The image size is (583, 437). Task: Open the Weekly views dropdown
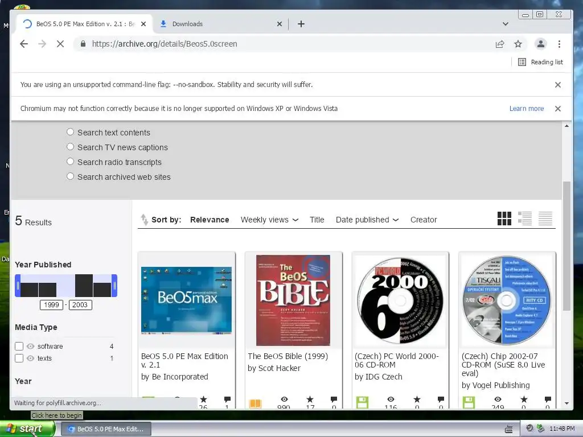[269, 220]
